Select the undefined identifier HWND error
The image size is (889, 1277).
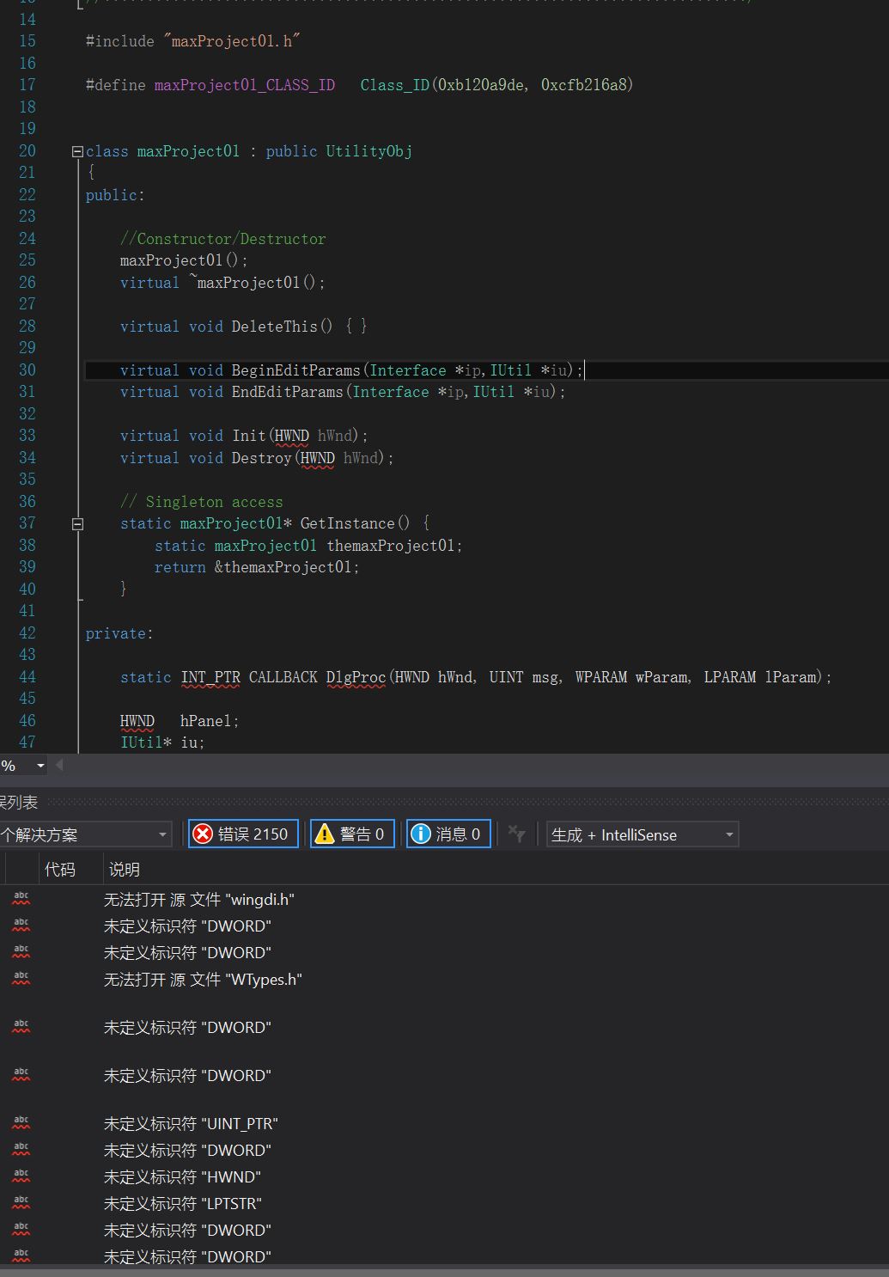pyautogui.click(x=444, y=1176)
